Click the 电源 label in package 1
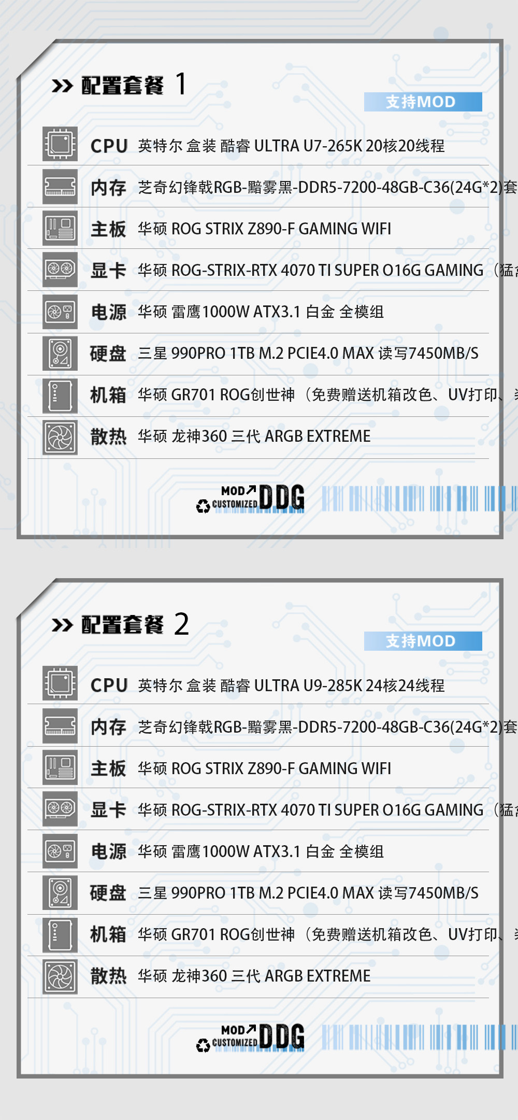Screen dimensions: 518x1120 tap(108, 312)
